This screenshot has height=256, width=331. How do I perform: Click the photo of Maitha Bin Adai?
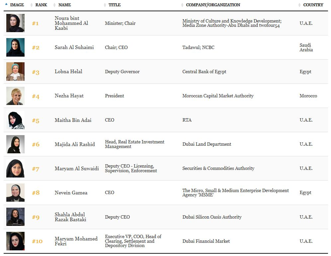(x=15, y=120)
